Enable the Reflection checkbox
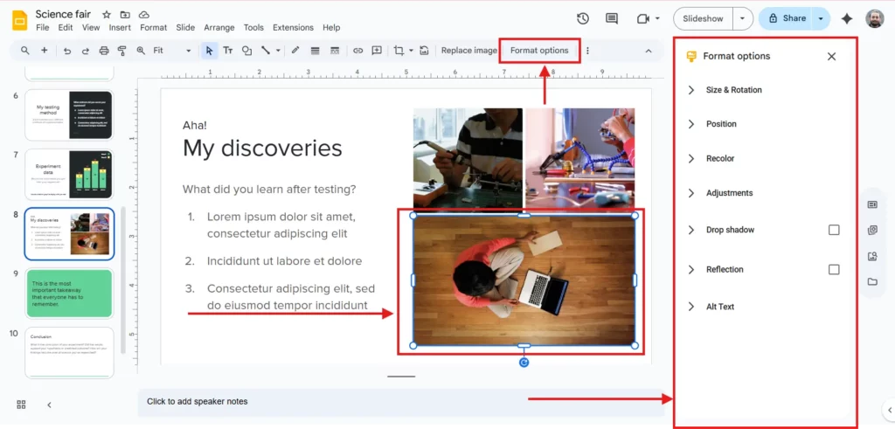 (x=834, y=270)
